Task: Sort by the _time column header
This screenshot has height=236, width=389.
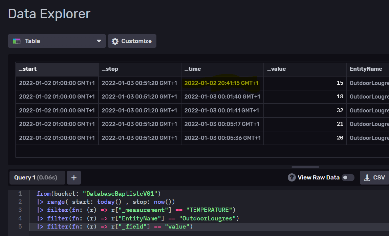Action: (222, 69)
